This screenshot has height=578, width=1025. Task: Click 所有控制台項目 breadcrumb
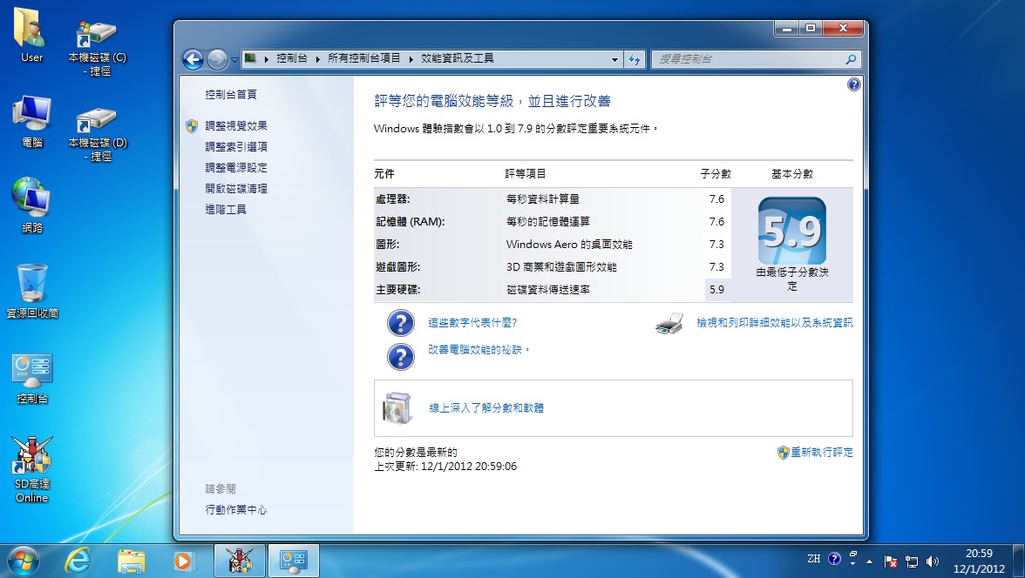(x=364, y=58)
